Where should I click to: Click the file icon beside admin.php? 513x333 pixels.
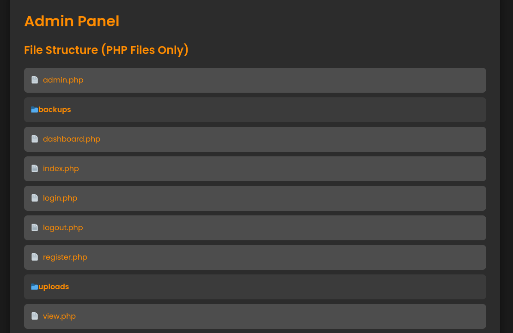pos(35,80)
